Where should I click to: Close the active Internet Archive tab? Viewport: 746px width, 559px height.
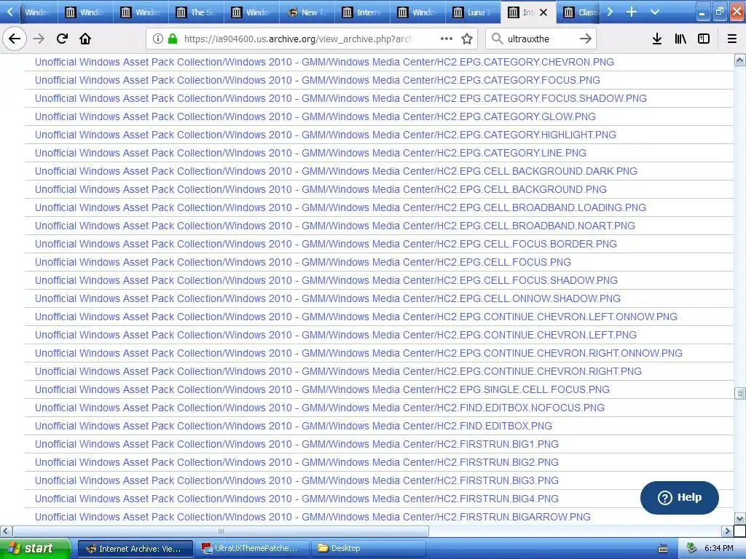point(543,12)
